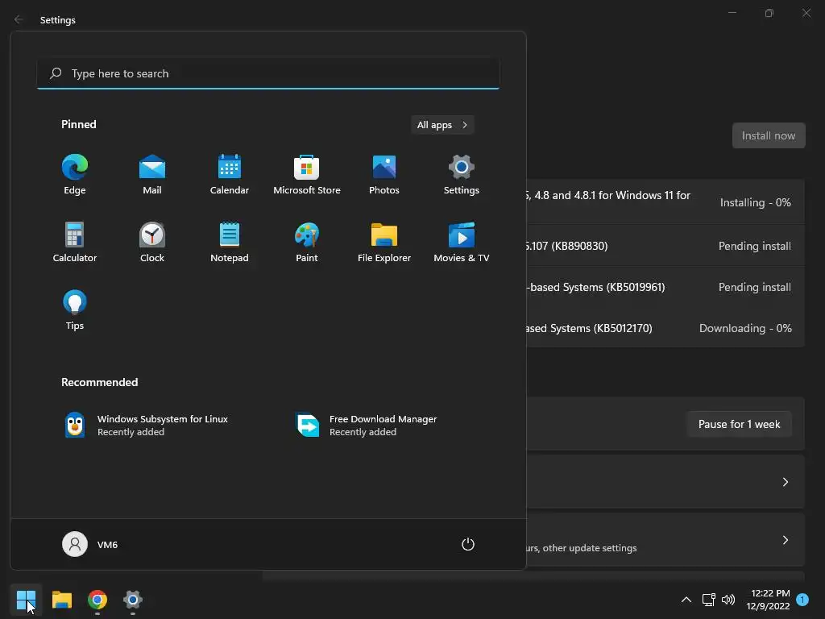Open File Explorer from the Pinned grid

pos(384,242)
